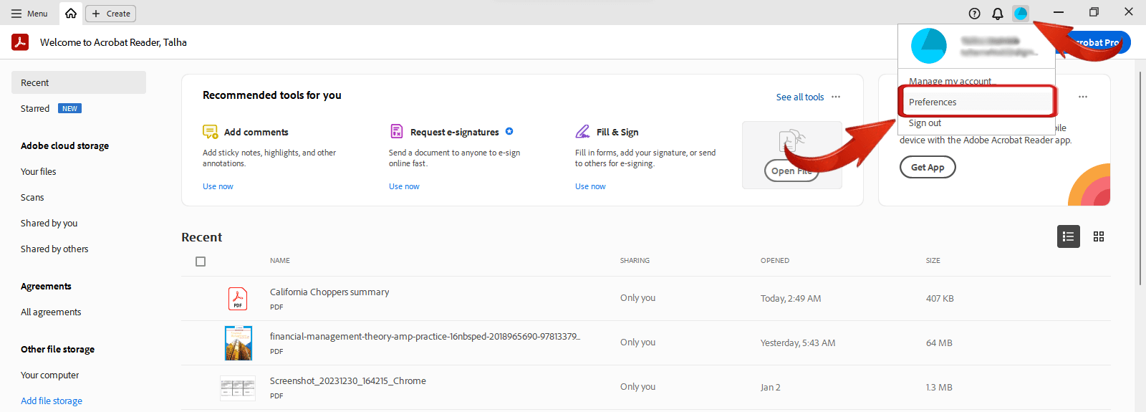The width and height of the screenshot is (1146, 412).
Task: Open the Starred section in sidebar
Action: click(35, 108)
